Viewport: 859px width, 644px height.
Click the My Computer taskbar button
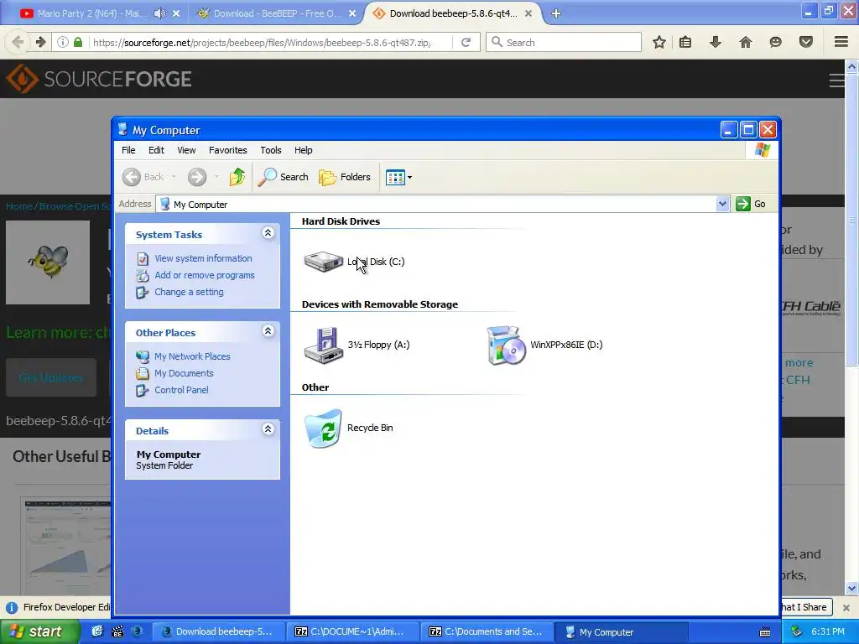622,632
